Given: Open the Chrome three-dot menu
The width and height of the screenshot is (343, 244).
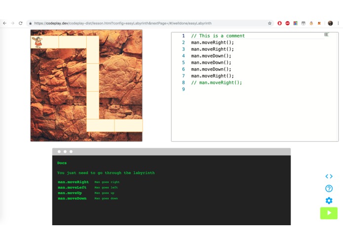Looking at the screenshot, I should coord(338,23).
